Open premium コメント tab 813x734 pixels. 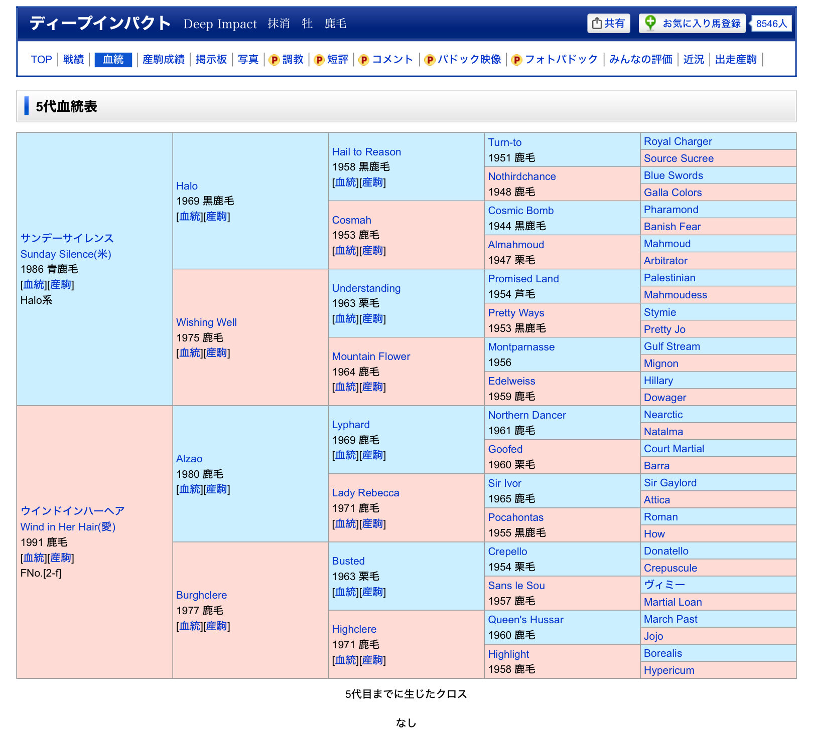(386, 60)
